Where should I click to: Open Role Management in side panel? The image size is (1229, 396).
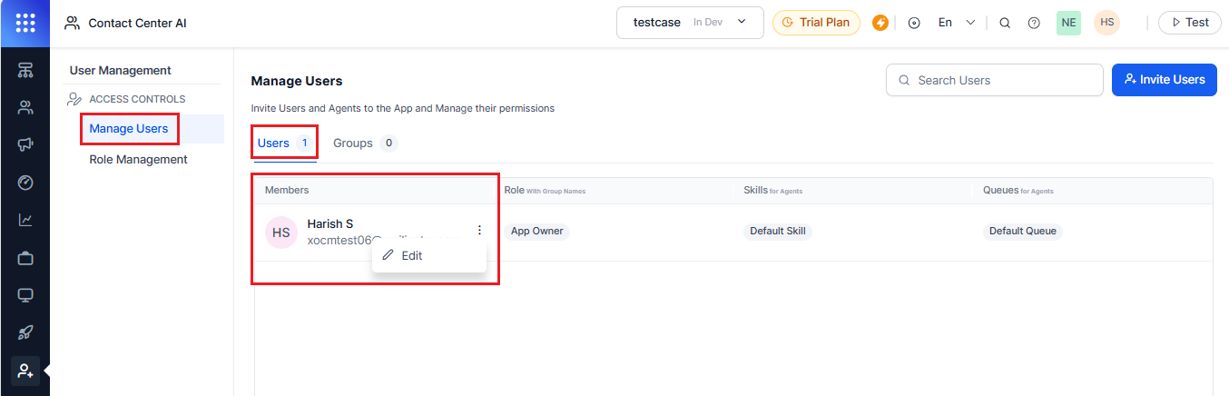[138, 160]
